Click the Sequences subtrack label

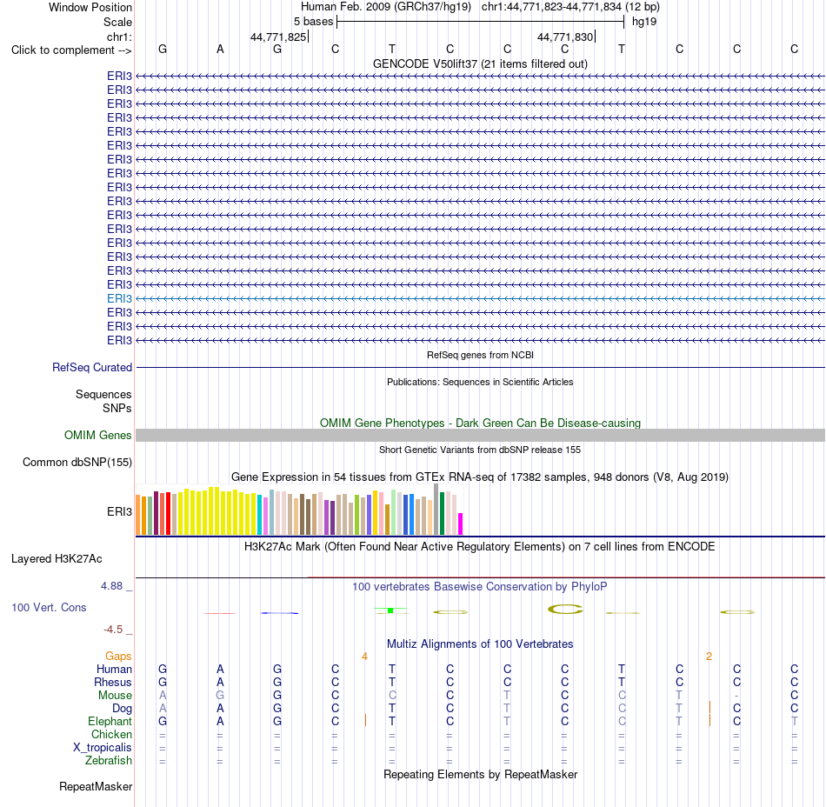103,394
